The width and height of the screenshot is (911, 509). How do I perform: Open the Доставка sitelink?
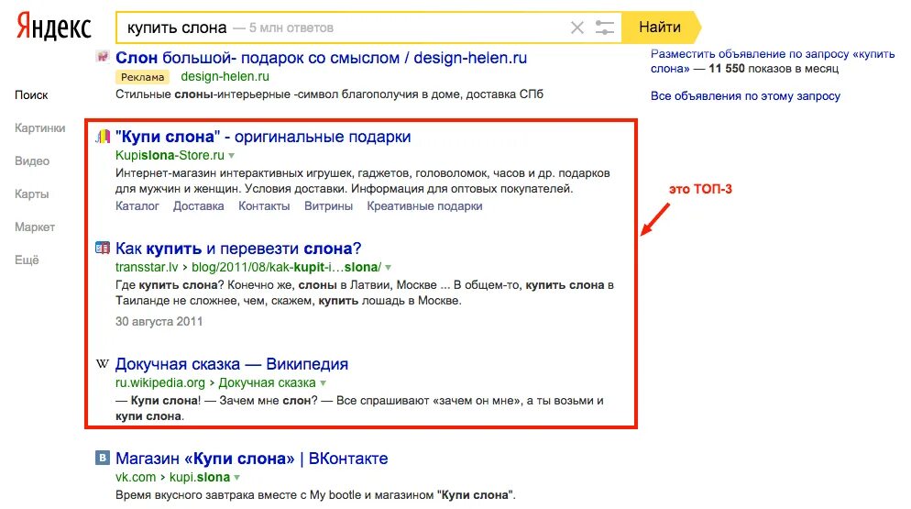(x=198, y=206)
